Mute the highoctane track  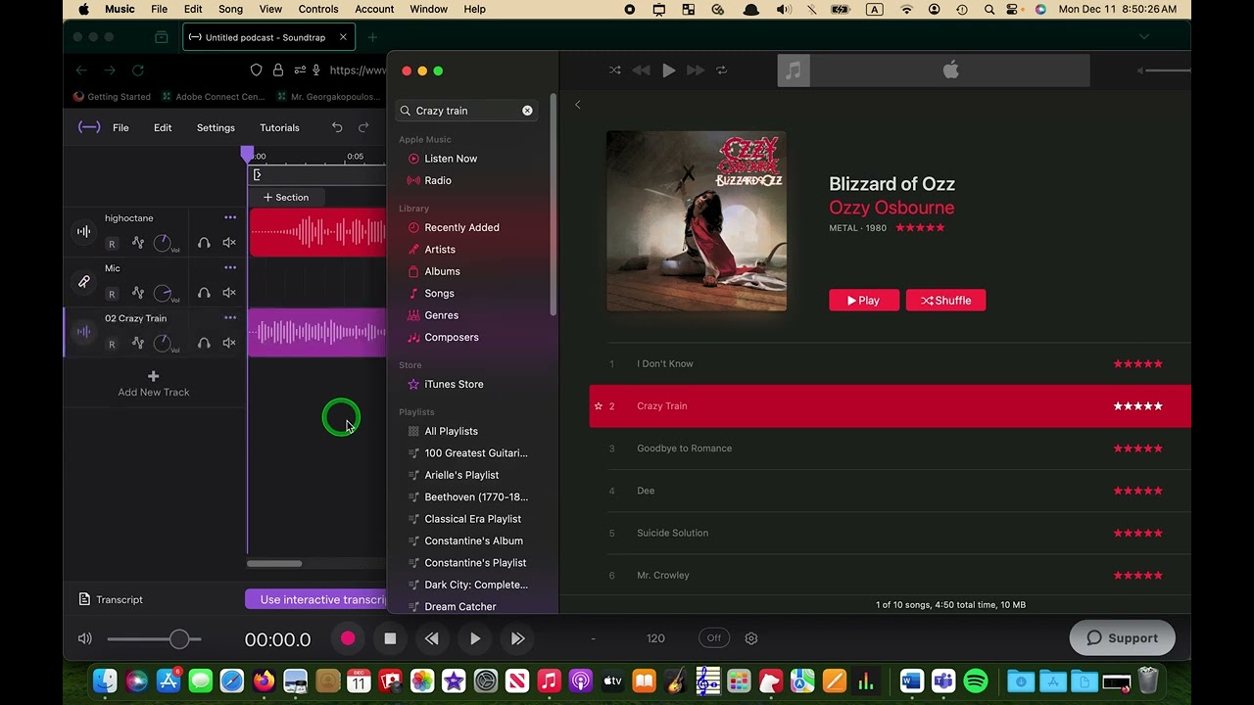[x=229, y=243]
